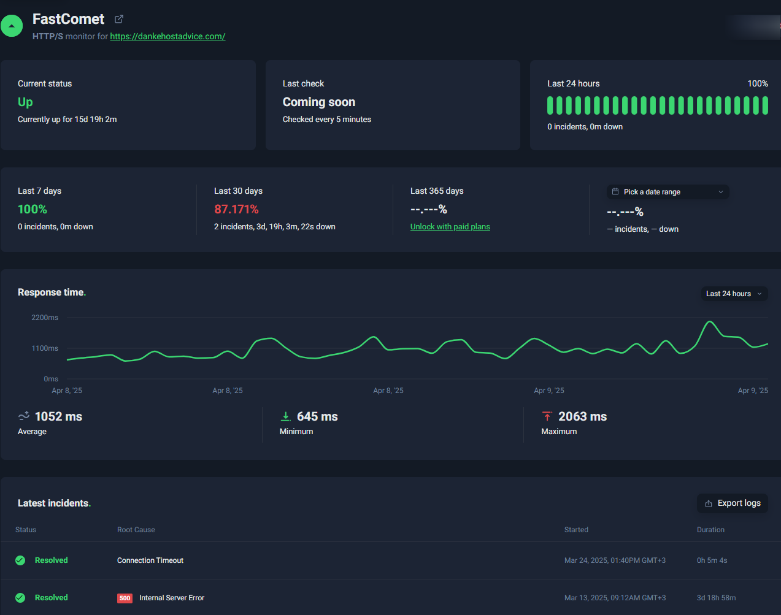Image resolution: width=781 pixels, height=615 pixels.
Task: Click the Mar 24, 2025 start time
Action: tap(615, 560)
